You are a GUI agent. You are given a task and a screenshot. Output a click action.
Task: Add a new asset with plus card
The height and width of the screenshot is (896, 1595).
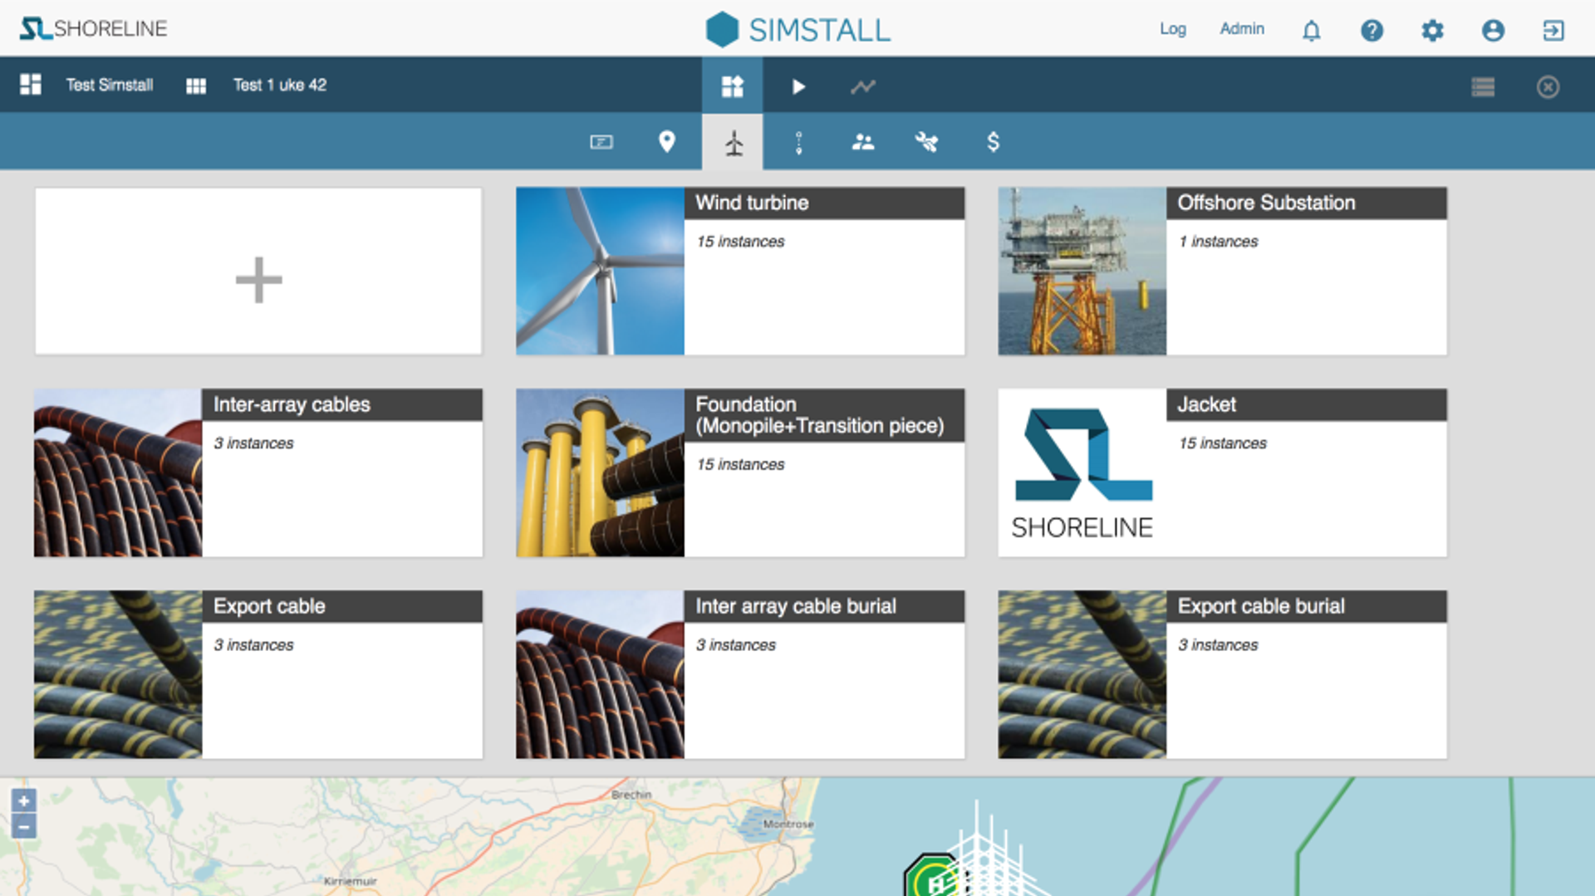(x=258, y=272)
